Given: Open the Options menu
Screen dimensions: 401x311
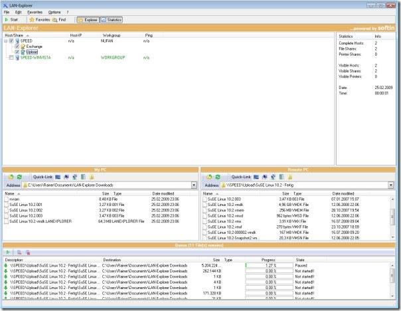Looking at the screenshot, I should click(x=54, y=12).
